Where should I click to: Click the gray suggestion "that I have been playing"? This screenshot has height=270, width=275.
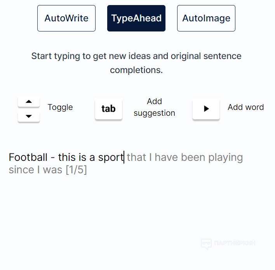[x=184, y=157]
